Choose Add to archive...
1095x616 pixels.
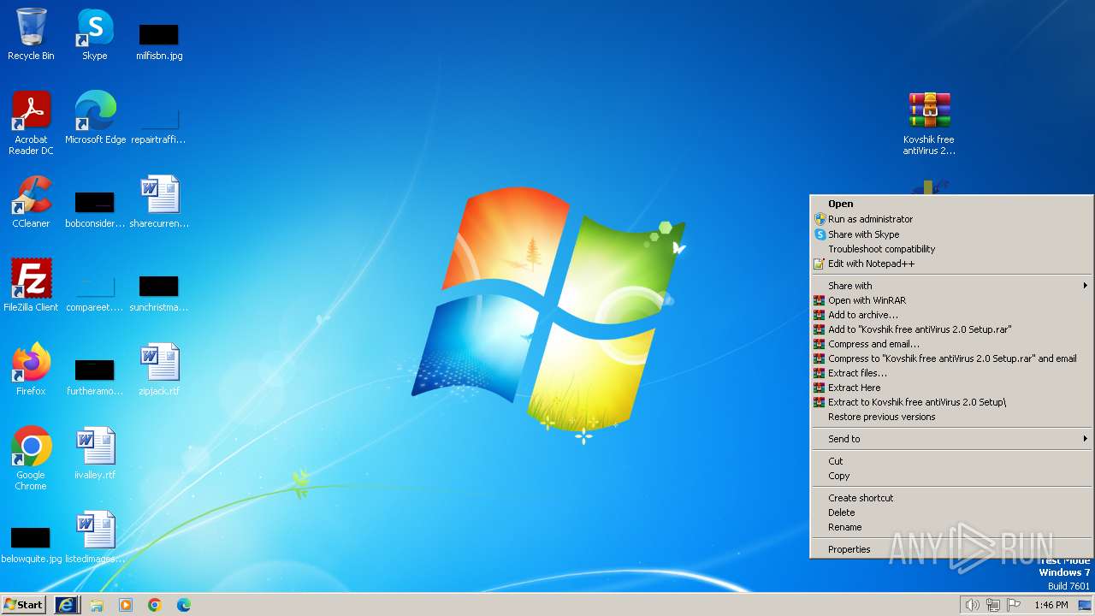(951, 315)
